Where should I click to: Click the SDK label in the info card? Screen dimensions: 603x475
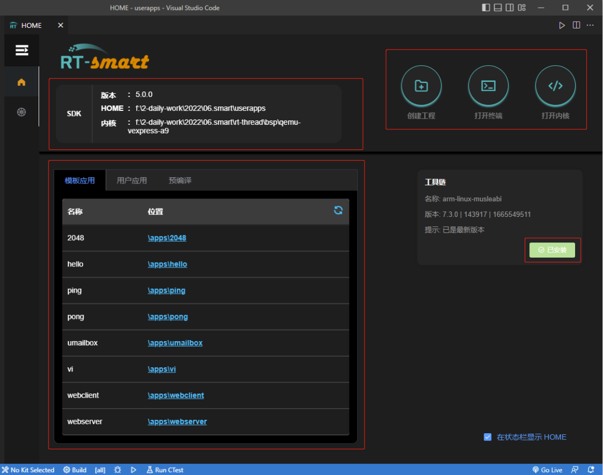click(x=74, y=114)
